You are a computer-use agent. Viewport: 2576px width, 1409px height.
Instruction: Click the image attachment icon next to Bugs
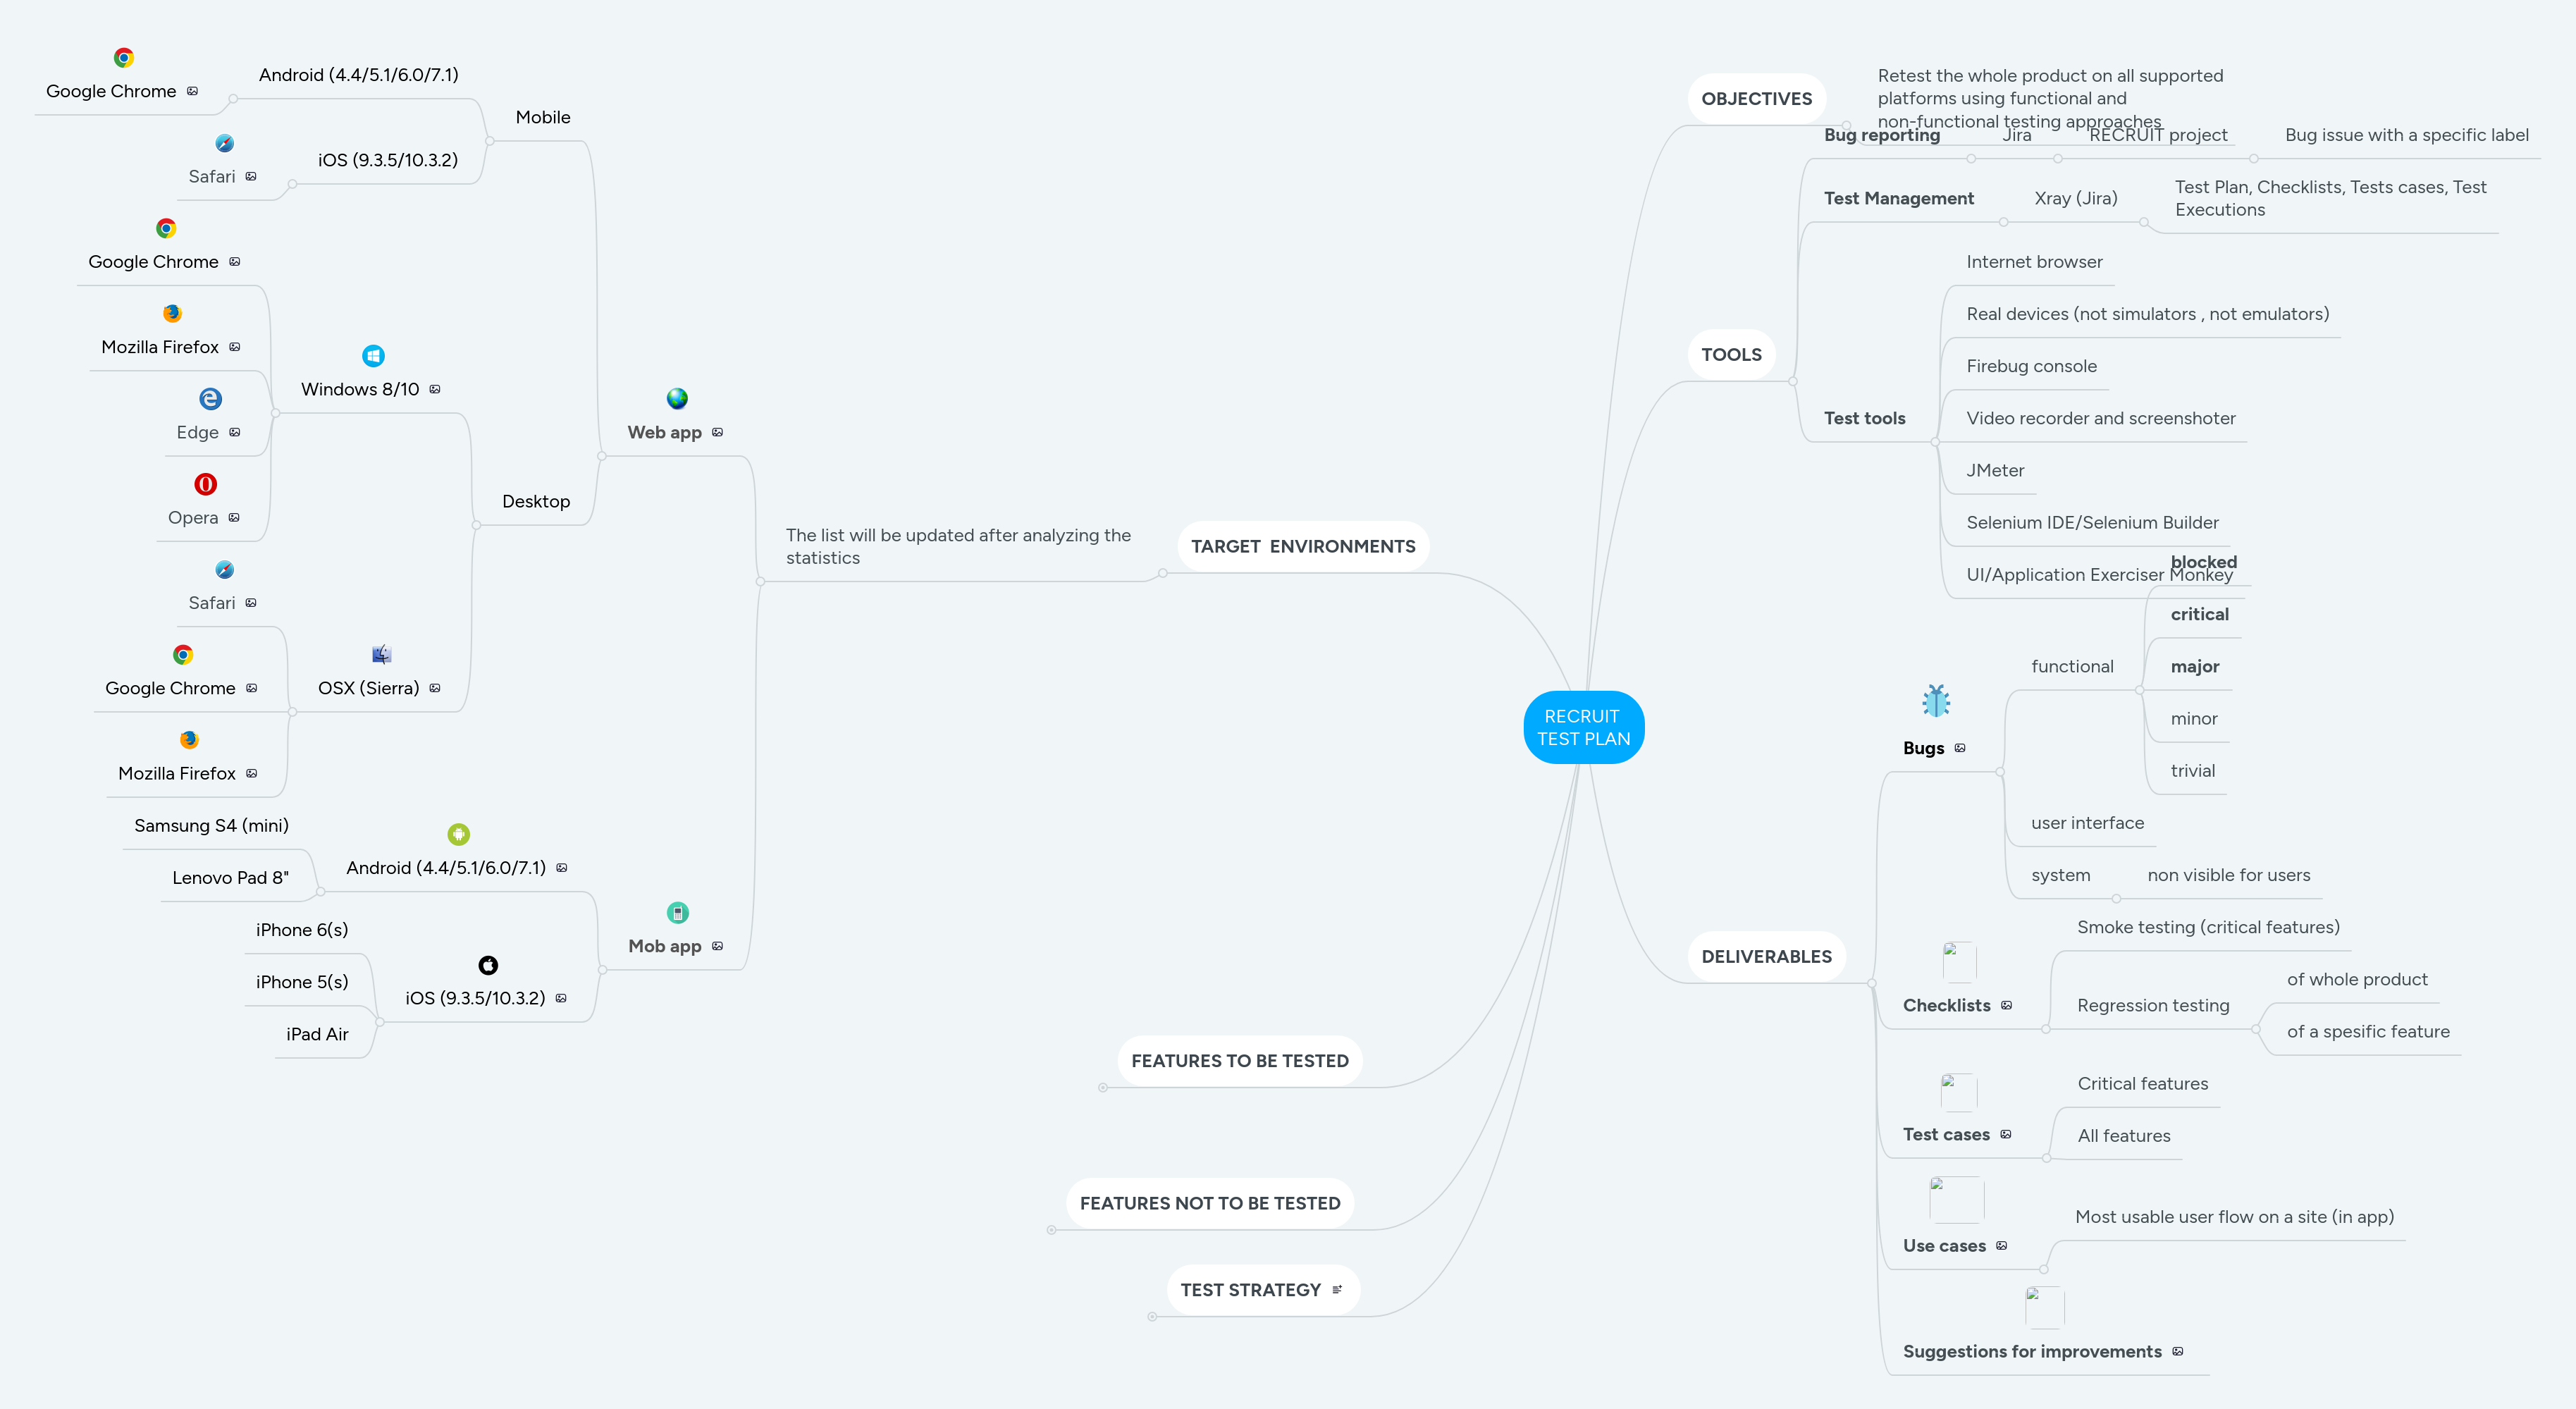(x=1960, y=748)
